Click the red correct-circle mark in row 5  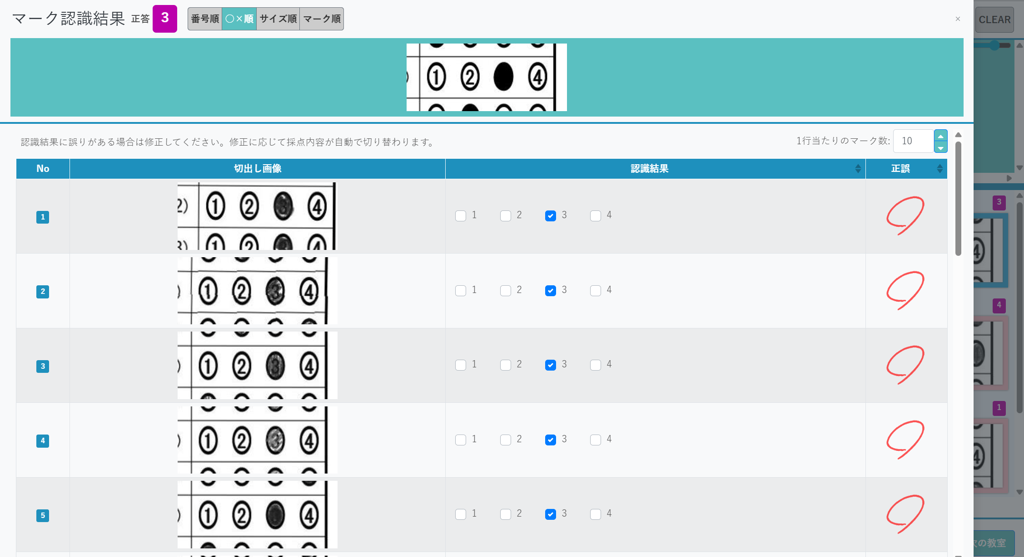point(905,514)
